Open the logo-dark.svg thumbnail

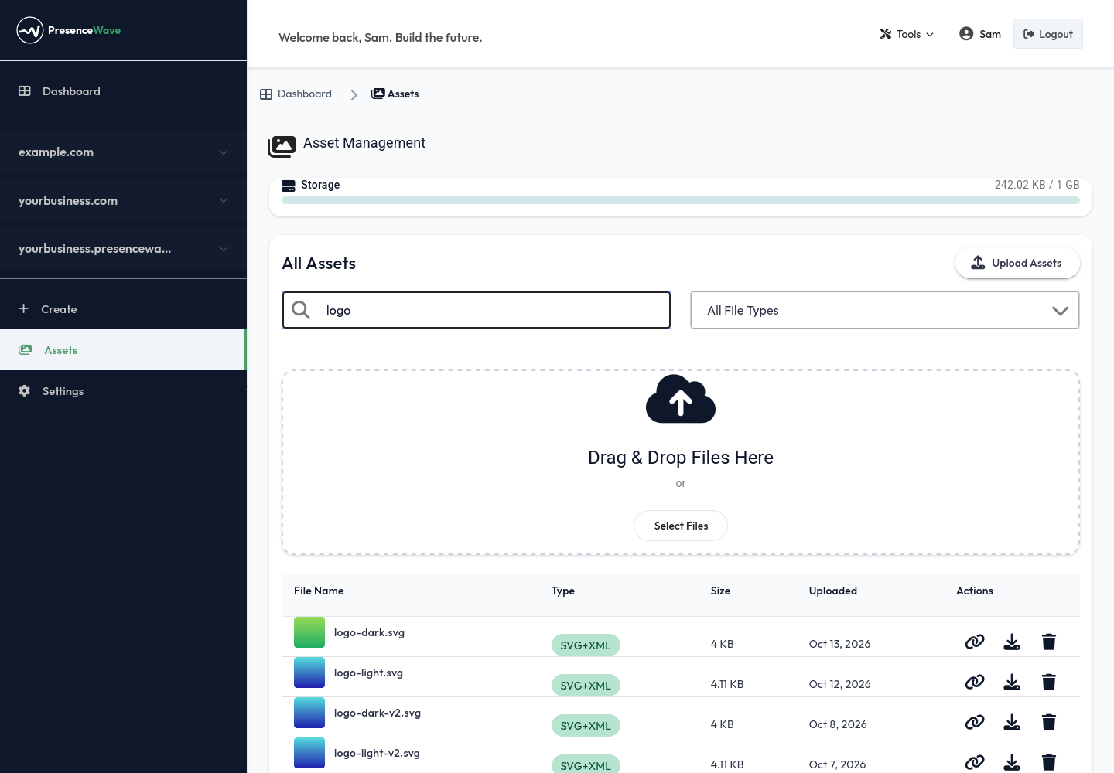point(309,632)
